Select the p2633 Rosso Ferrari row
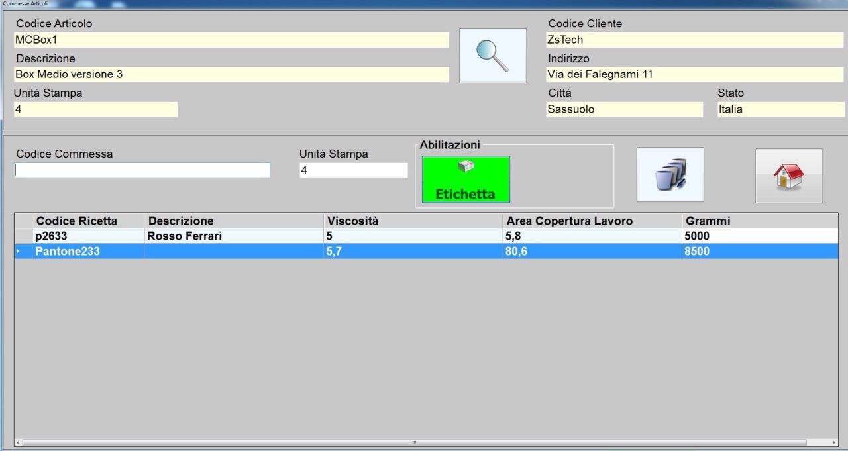Image resolution: width=848 pixels, height=451 pixels. click(199, 236)
